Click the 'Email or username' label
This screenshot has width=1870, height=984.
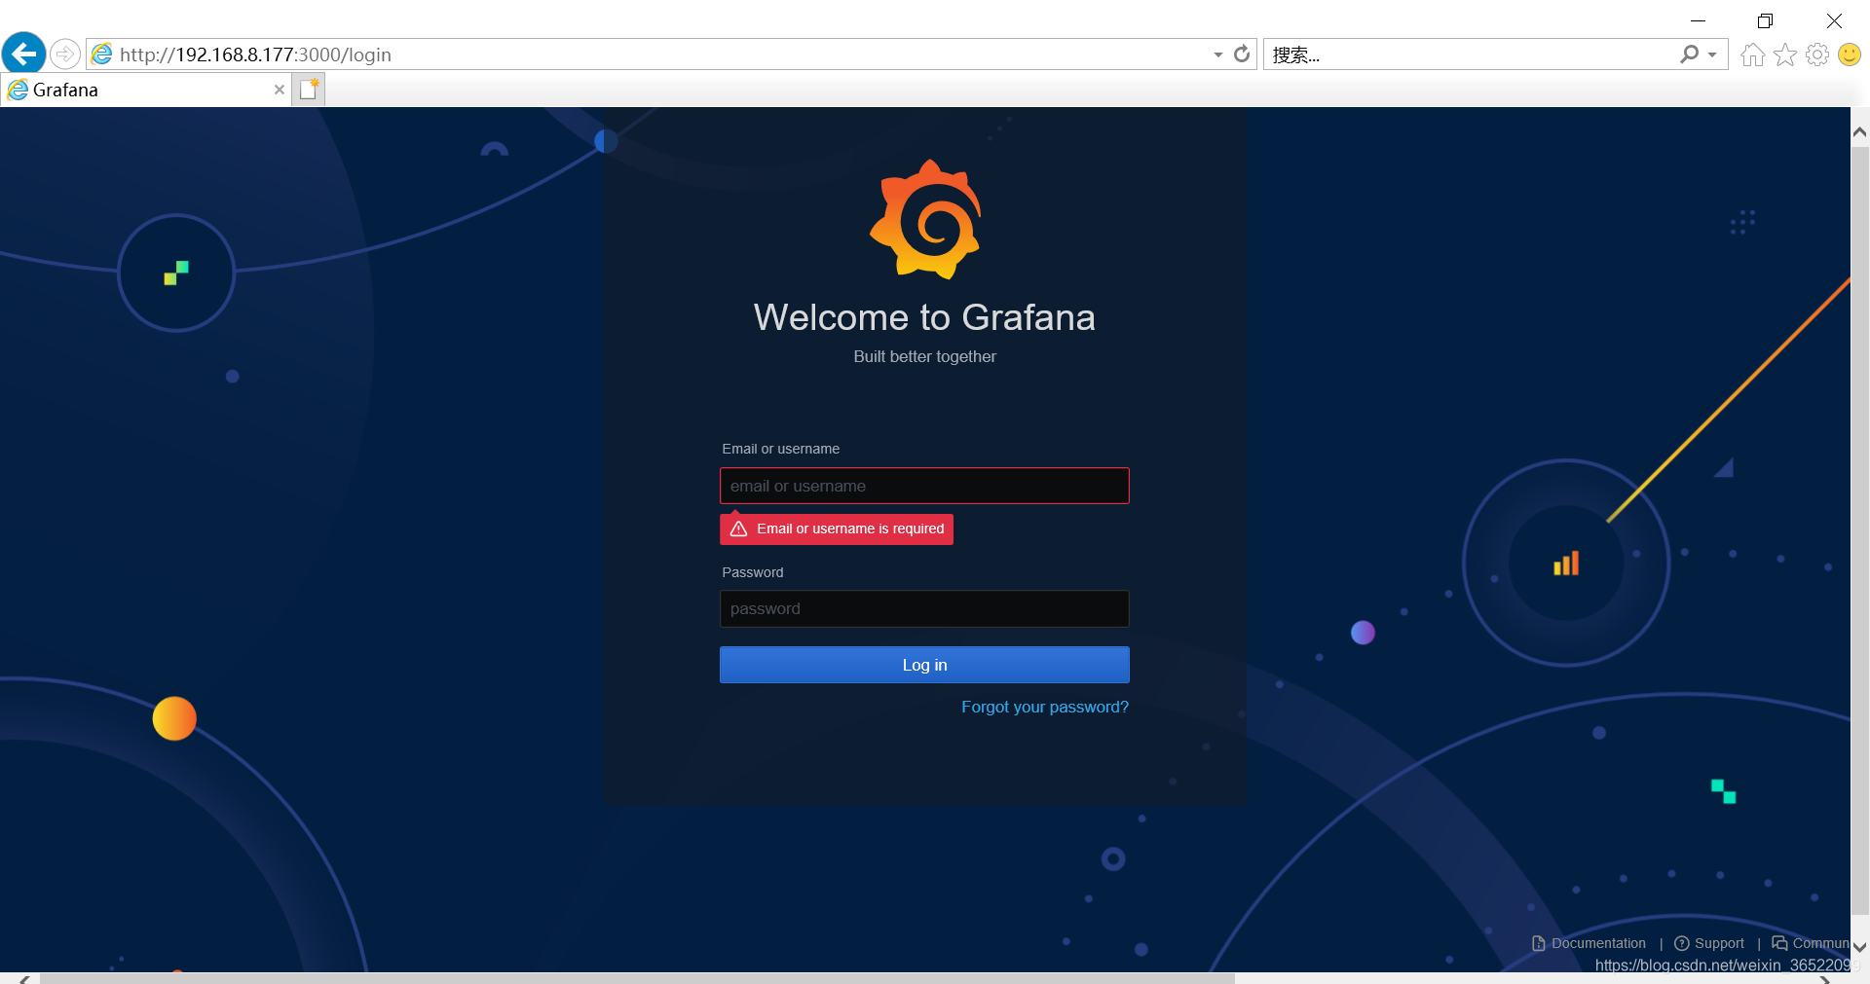[x=780, y=449]
